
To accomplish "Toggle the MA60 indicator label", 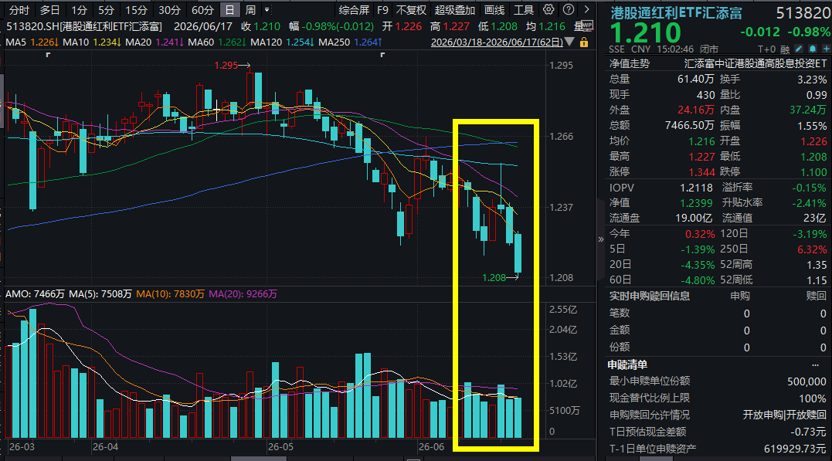I will coord(216,42).
